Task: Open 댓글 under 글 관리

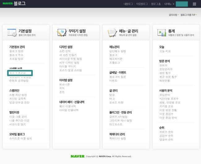Action: tap(112, 95)
